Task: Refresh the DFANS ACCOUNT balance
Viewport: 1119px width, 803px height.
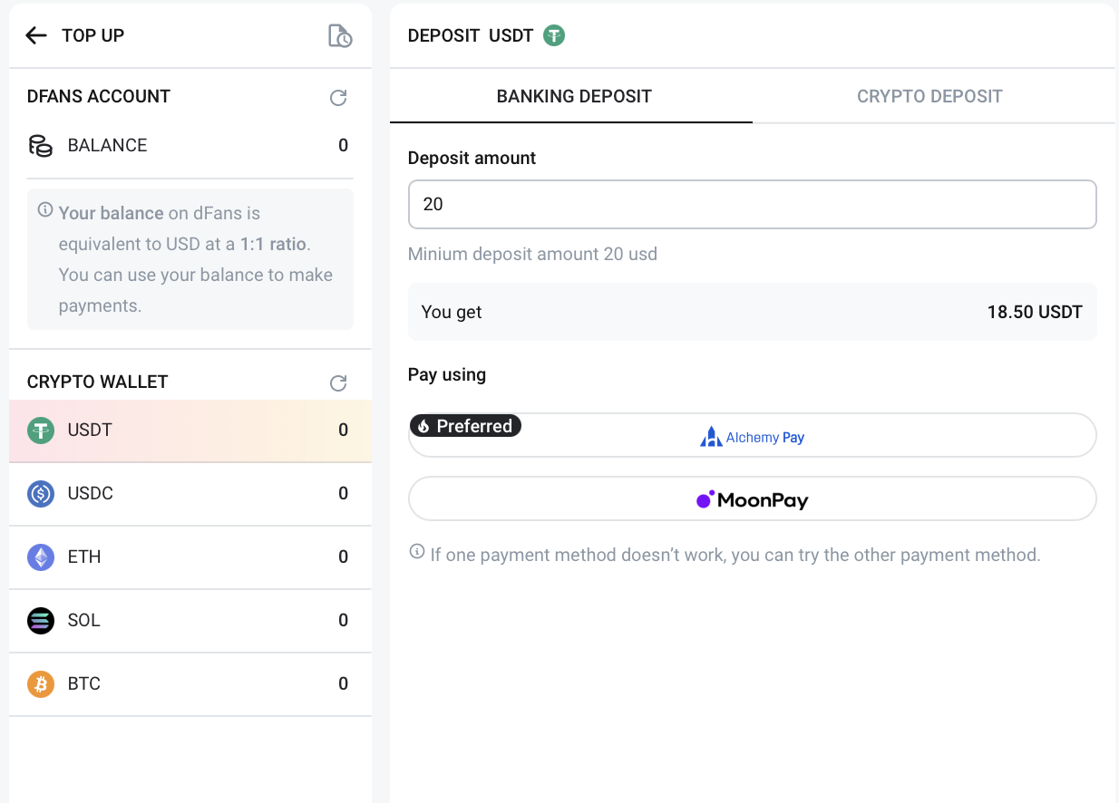Action: pos(338,98)
